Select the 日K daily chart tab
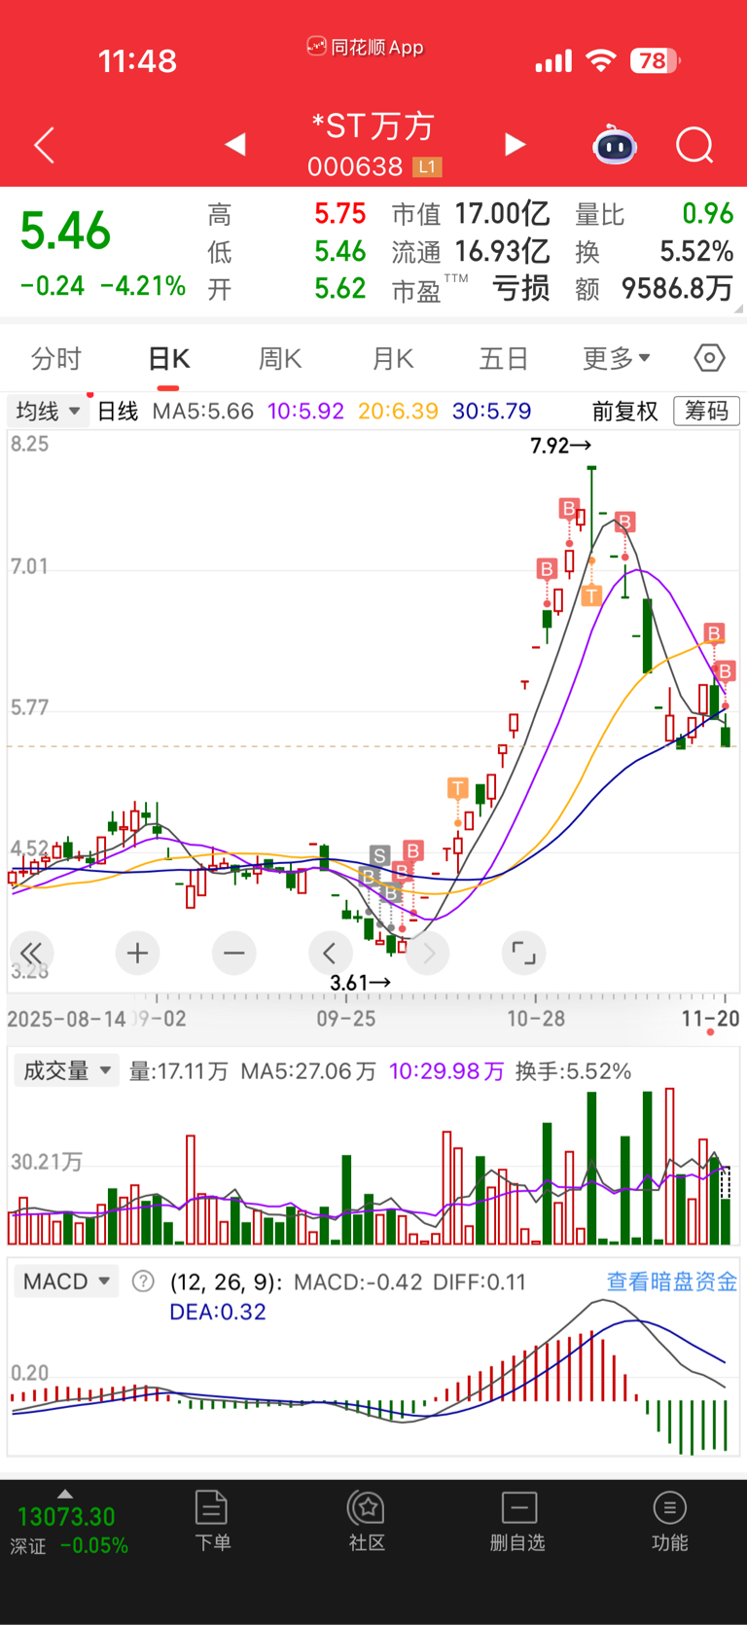The image size is (747, 1625). click(x=168, y=358)
